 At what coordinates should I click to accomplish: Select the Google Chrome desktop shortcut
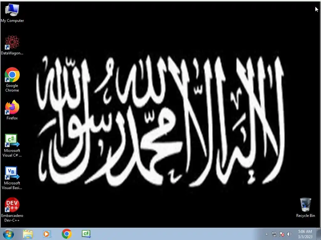[12, 80]
